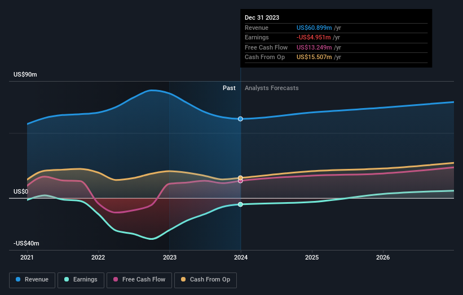The width and height of the screenshot is (463, 295).
Task: Click the US$90m axis label
Action: (25, 74)
